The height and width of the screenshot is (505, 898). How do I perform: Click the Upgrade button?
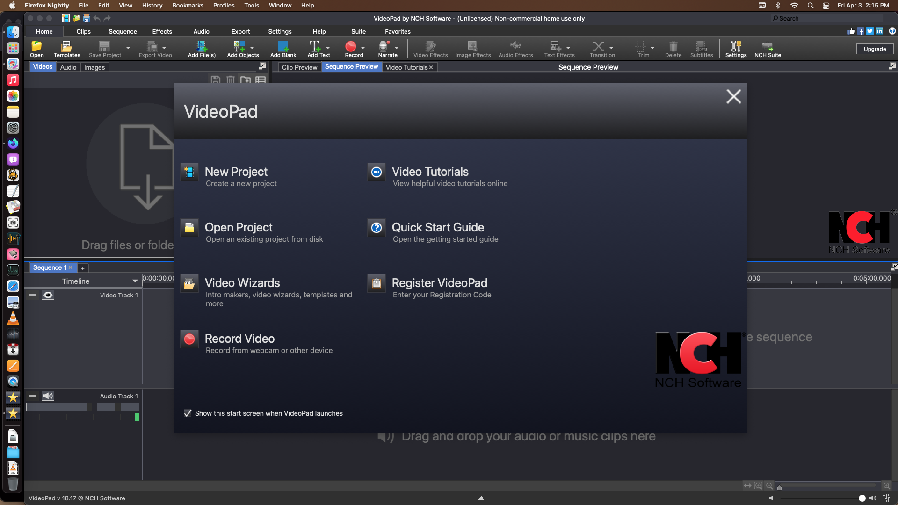coord(875,49)
